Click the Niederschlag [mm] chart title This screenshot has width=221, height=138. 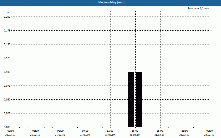(111, 2)
